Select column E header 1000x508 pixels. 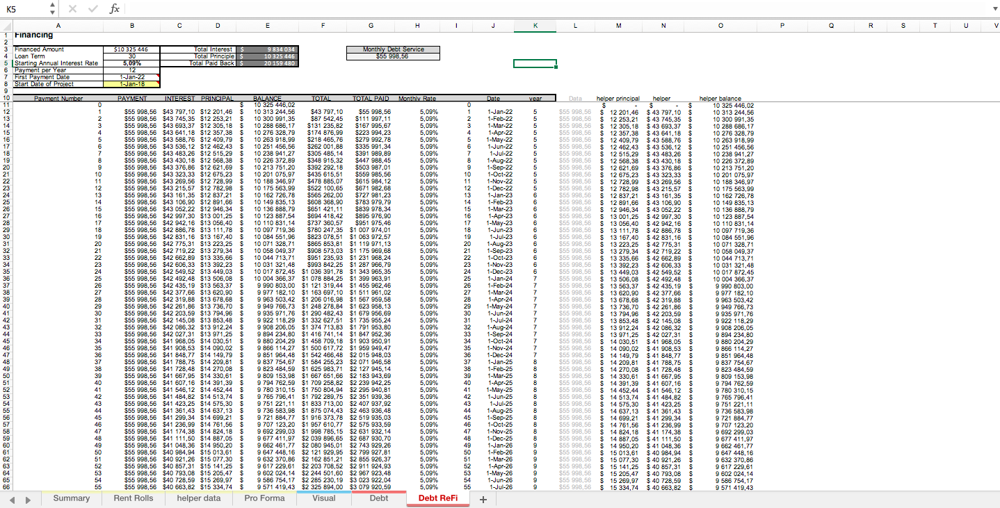pos(268,26)
